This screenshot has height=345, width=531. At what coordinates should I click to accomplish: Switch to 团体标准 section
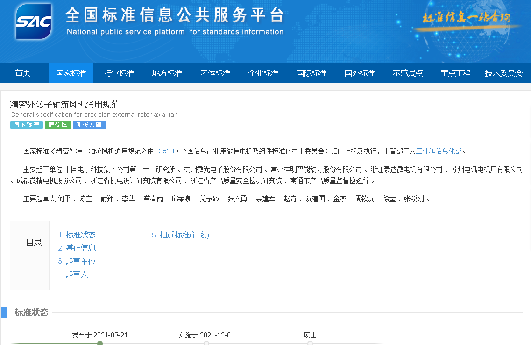point(215,73)
